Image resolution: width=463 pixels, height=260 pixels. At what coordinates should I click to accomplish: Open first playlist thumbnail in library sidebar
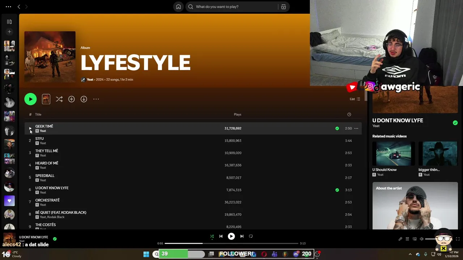tap(9, 46)
